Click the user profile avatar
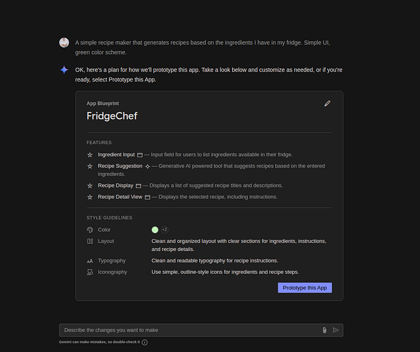The image size is (420, 352). 64,43
